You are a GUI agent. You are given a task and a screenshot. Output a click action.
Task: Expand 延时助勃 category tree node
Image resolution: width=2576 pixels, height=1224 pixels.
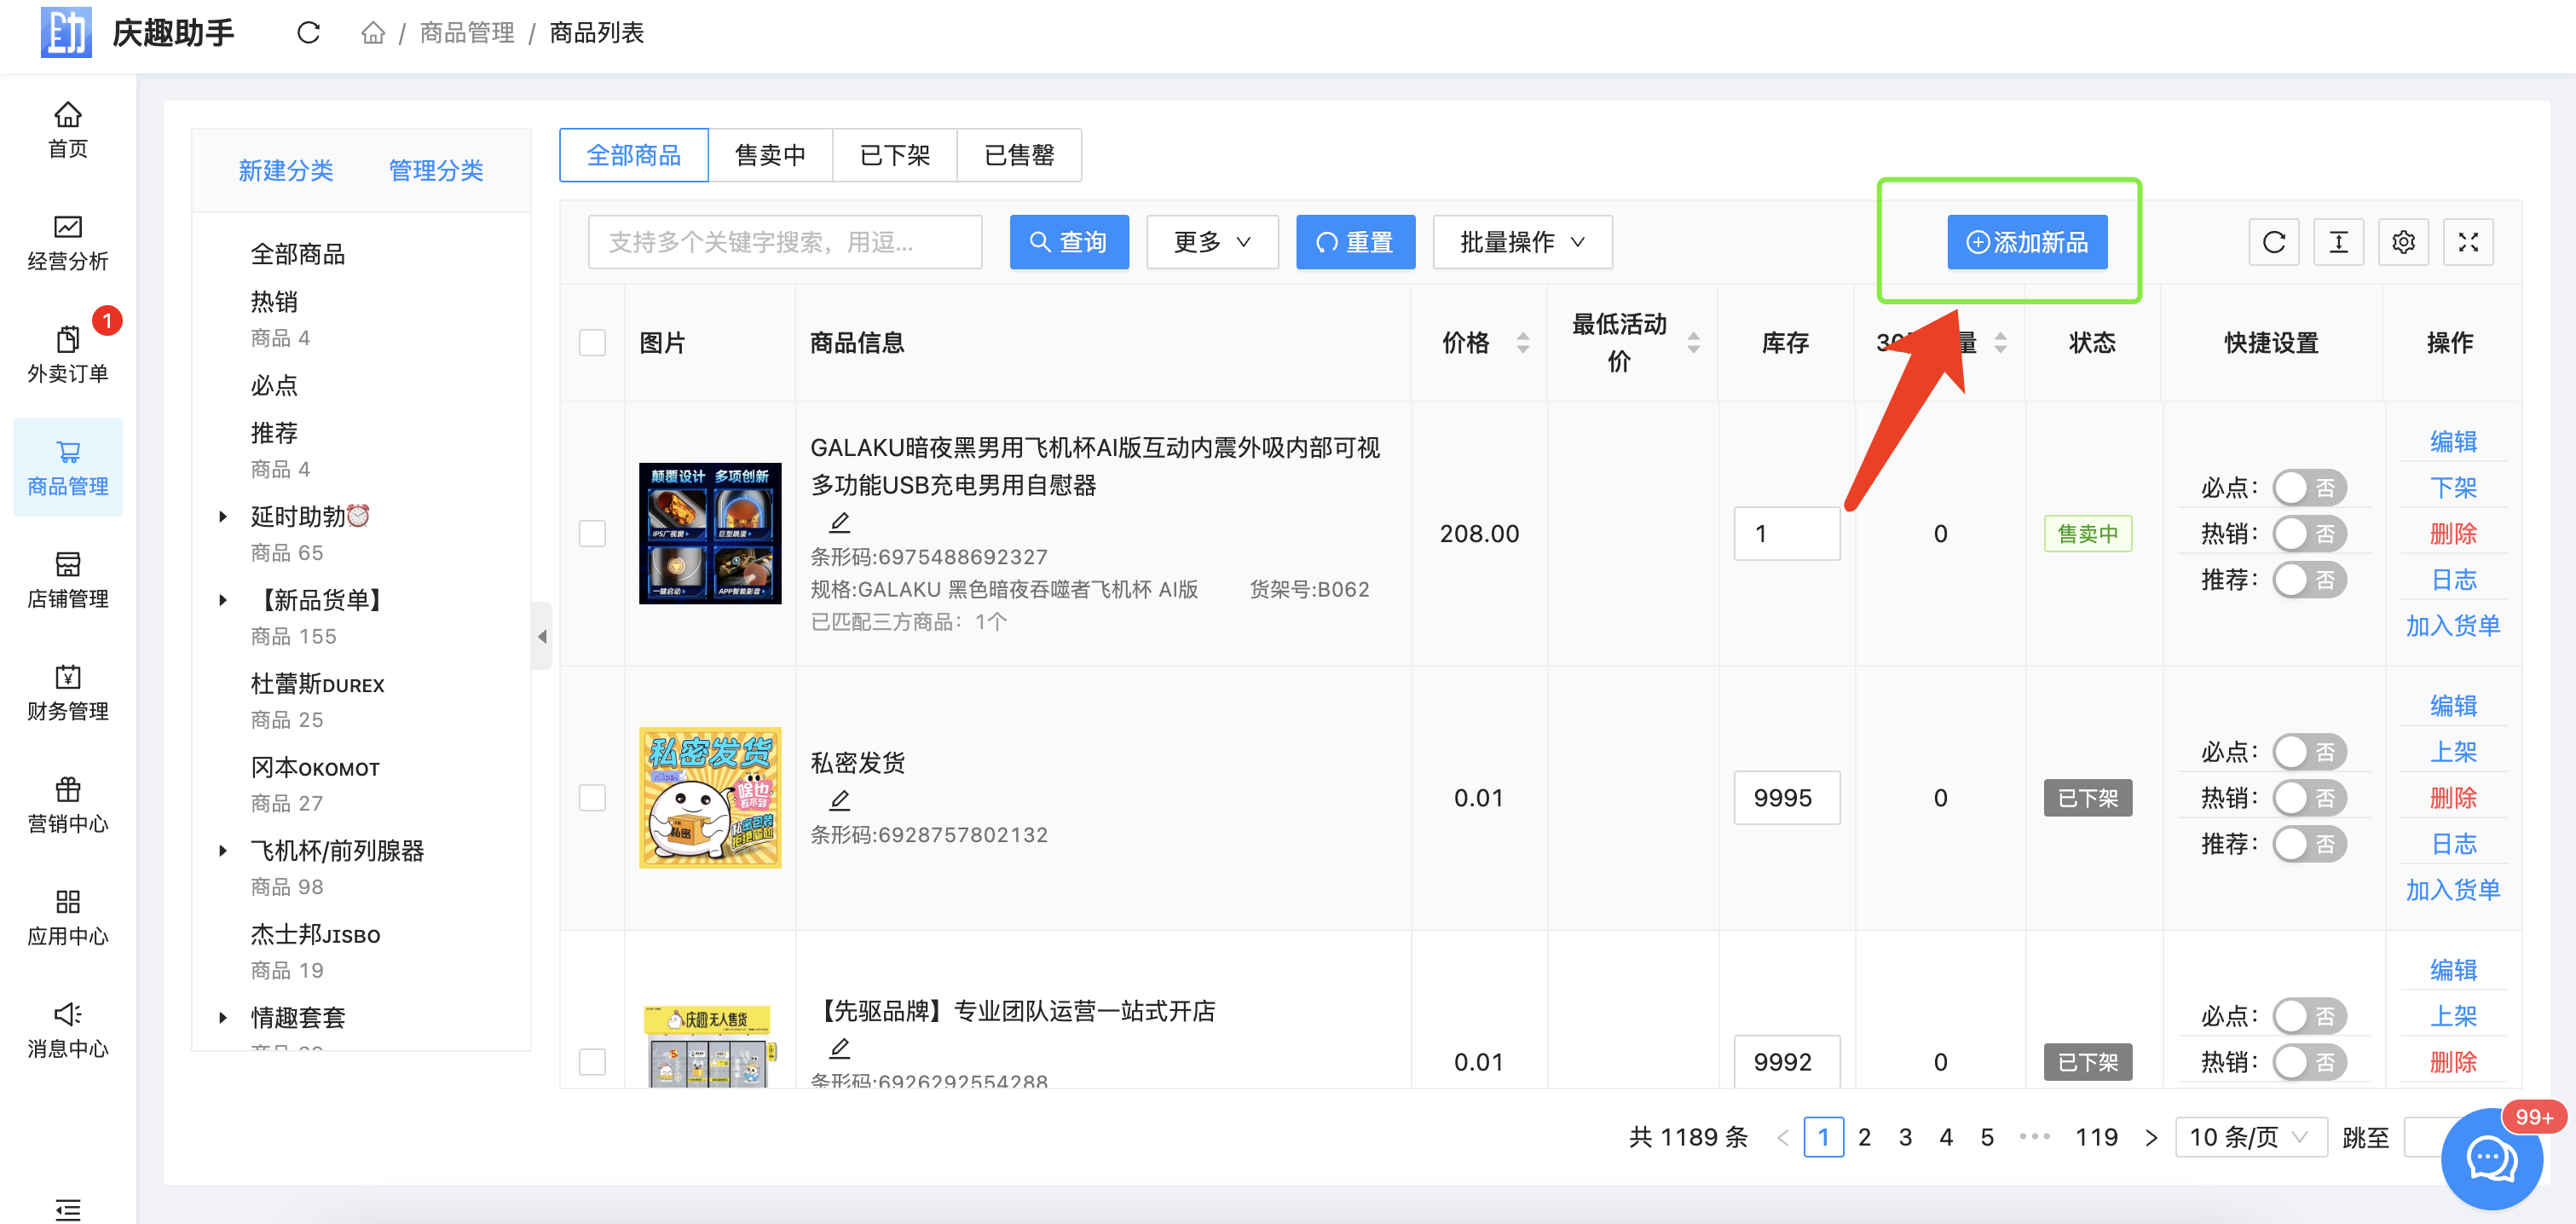(x=223, y=517)
